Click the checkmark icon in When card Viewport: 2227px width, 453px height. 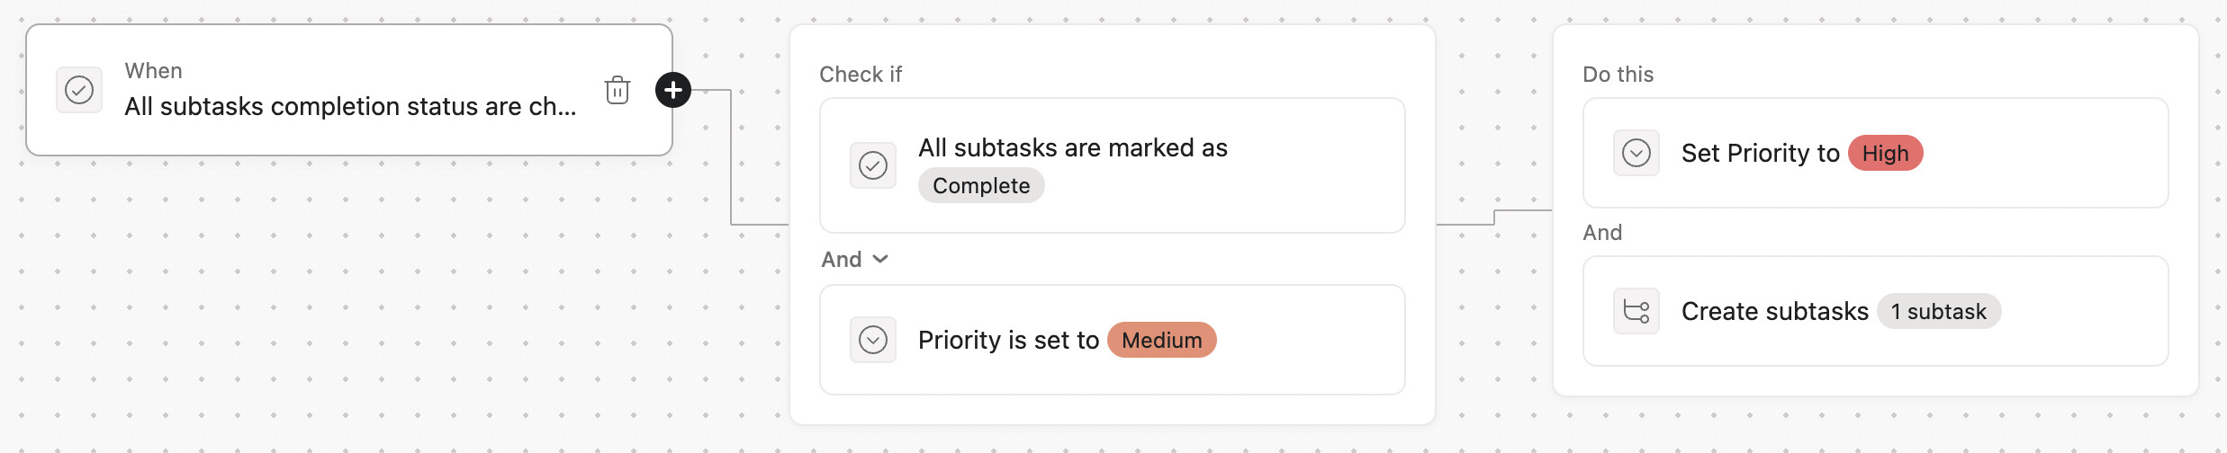click(79, 90)
